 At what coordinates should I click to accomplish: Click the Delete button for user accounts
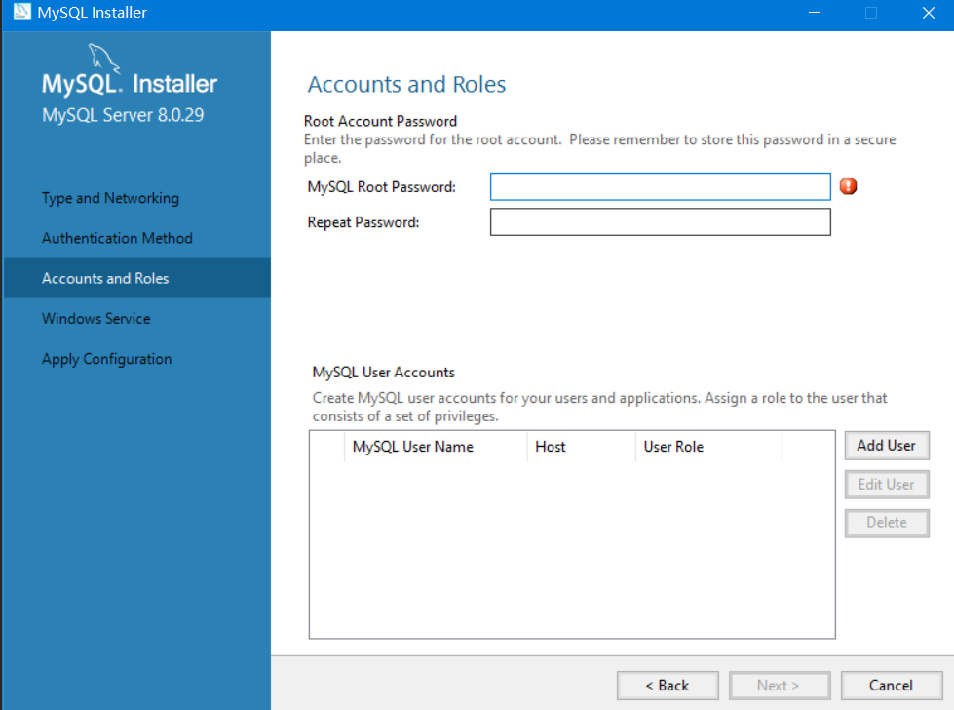(886, 523)
